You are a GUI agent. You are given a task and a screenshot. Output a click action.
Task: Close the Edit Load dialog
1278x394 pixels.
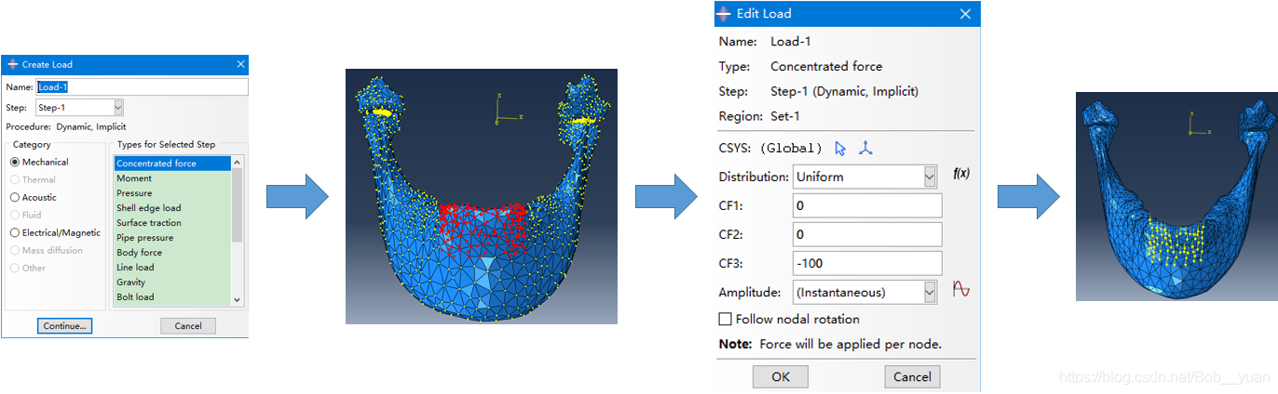[965, 14]
